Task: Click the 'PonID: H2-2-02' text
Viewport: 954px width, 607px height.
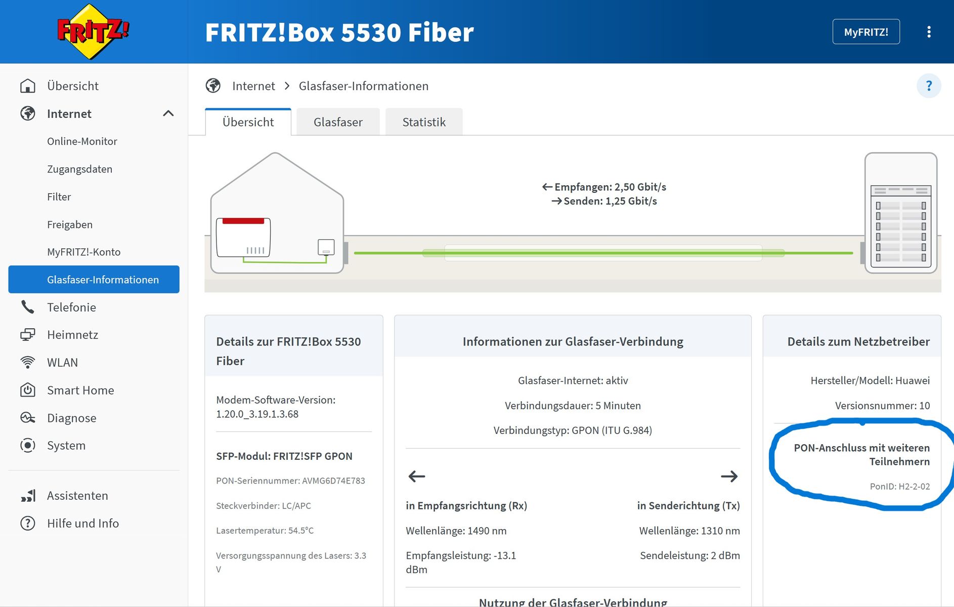Action: [900, 486]
